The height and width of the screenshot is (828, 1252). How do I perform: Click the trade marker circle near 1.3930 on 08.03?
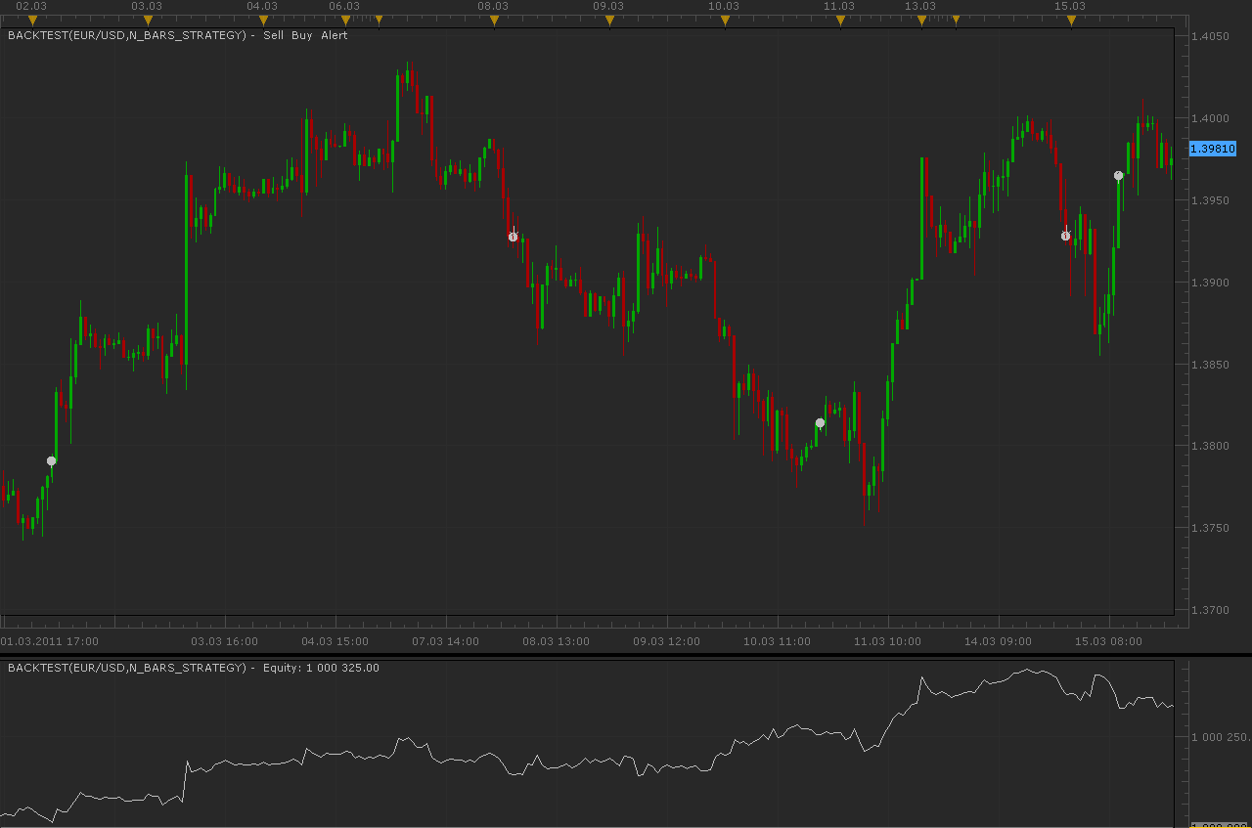(513, 237)
